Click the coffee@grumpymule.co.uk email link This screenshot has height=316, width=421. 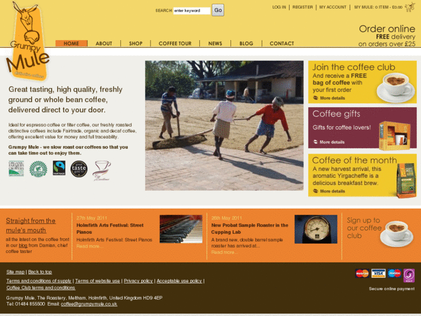tap(89, 304)
